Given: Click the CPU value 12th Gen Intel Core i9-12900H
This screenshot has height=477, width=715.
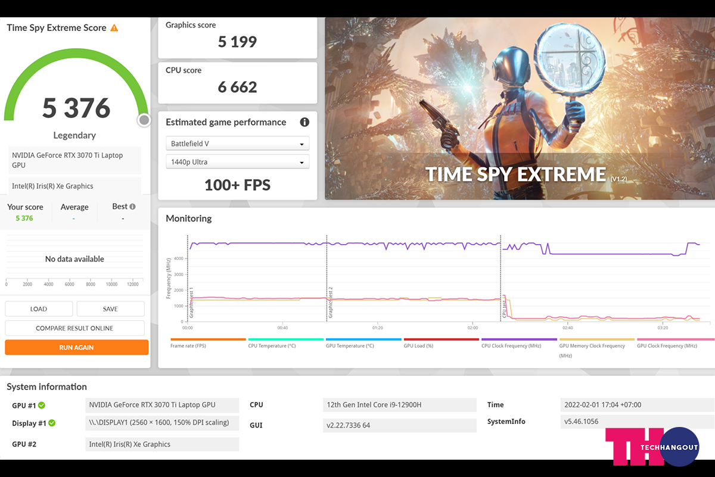Looking at the screenshot, I should [399, 405].
